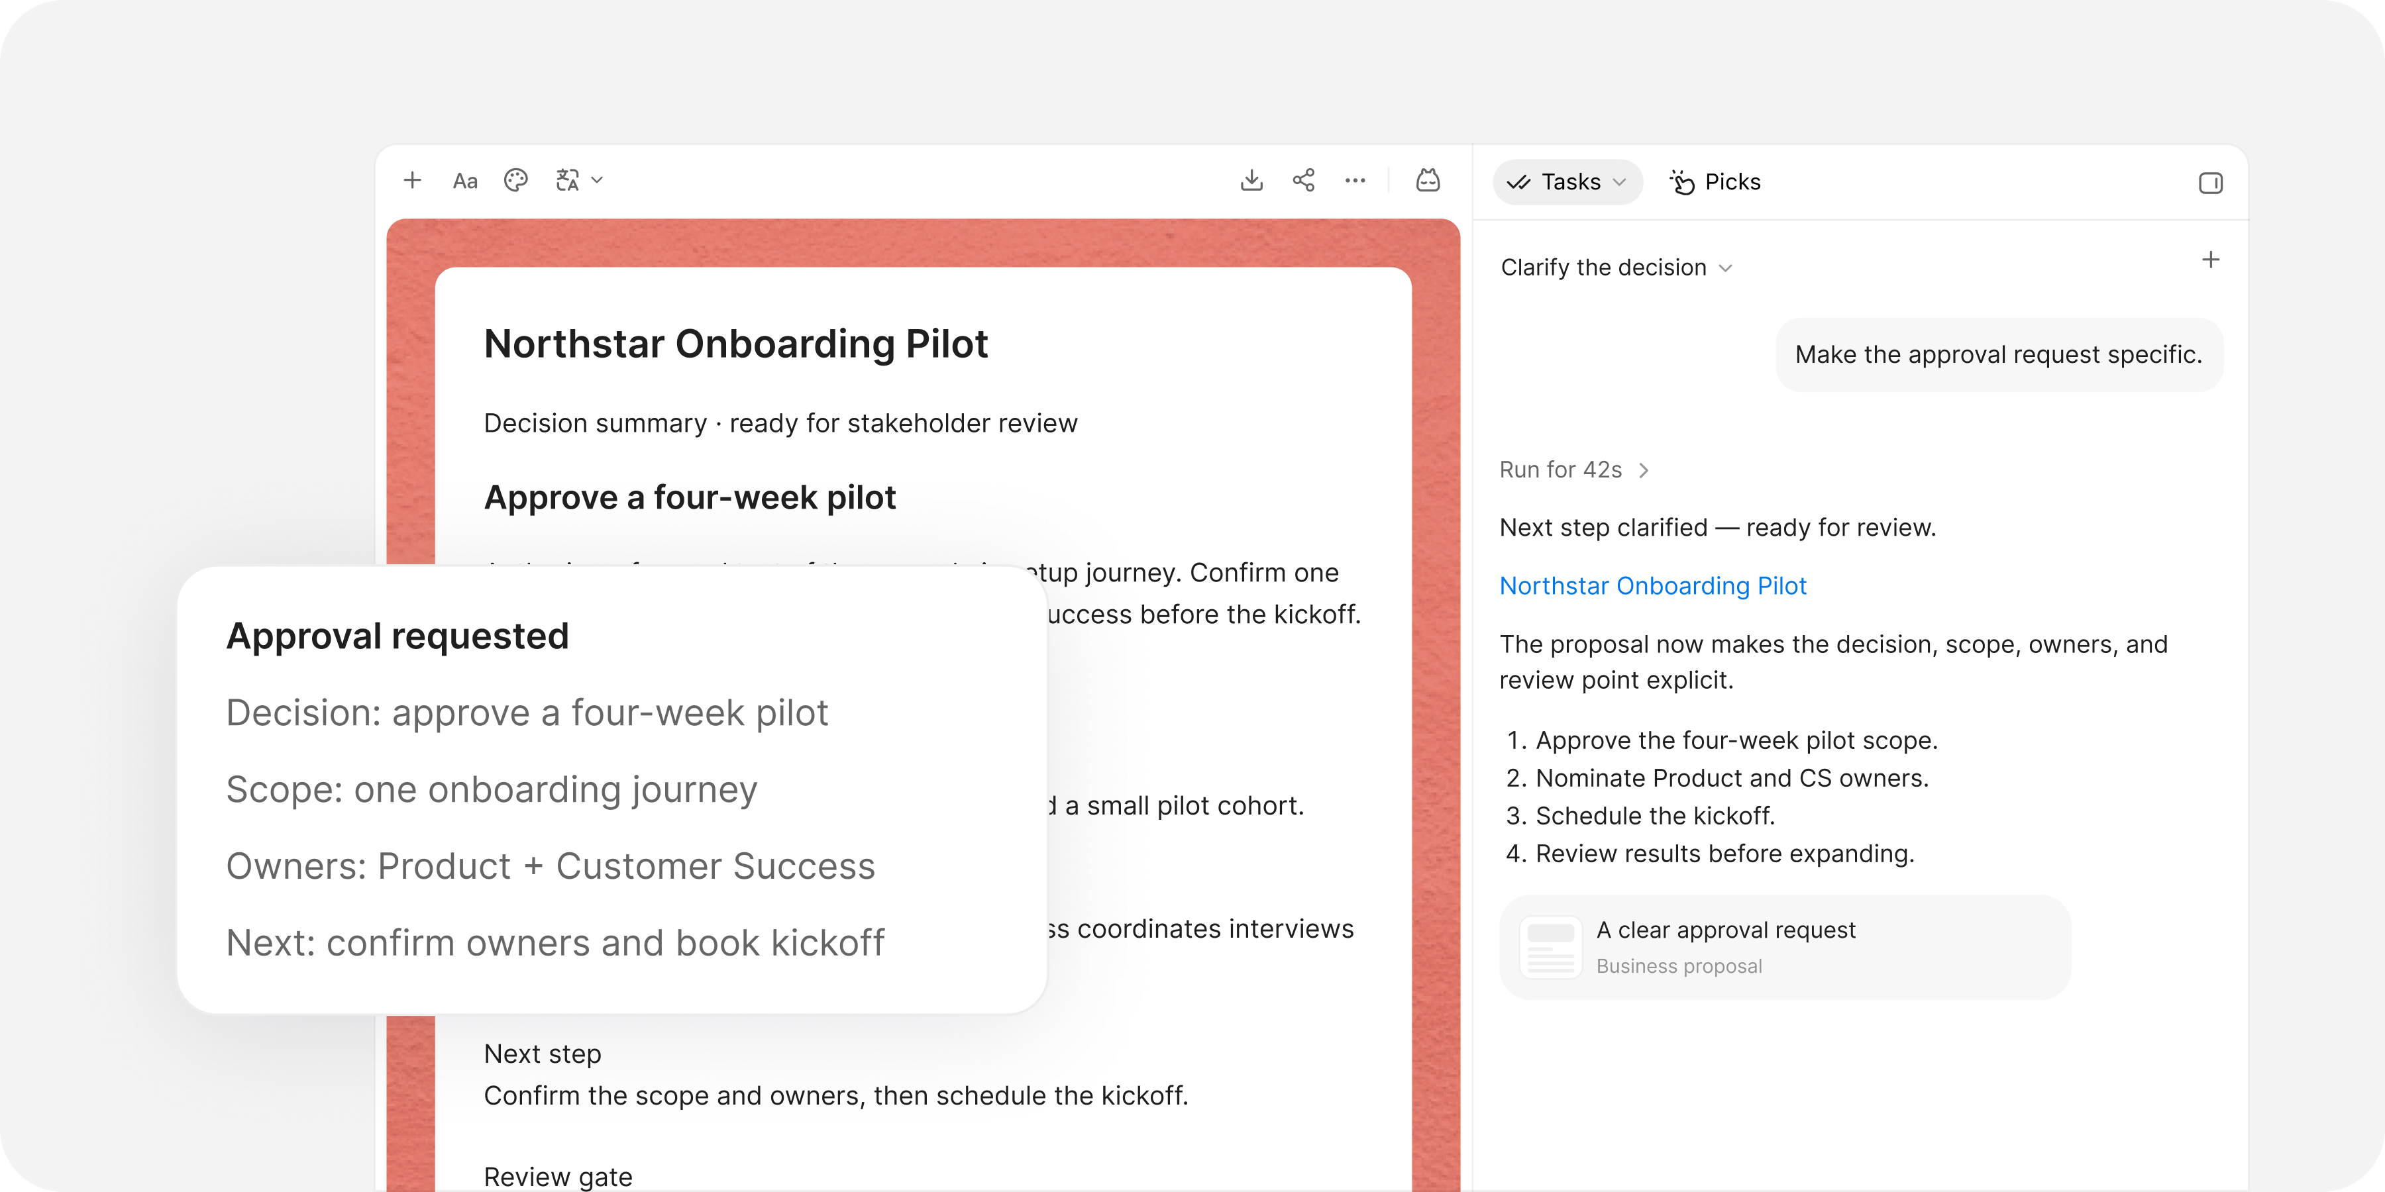Select Next: confirm owners and book kickoff
The image size is (2385, 1192).
(555, 944)
